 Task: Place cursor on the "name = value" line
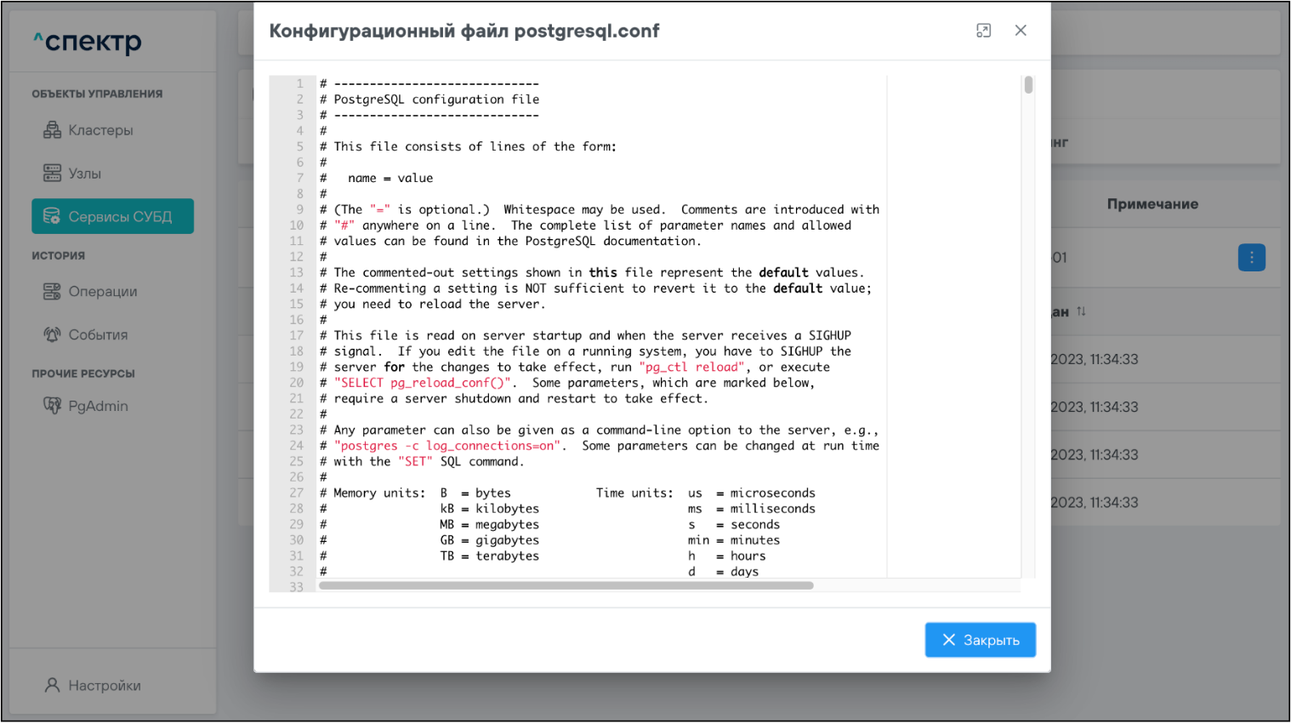(x=390, y=178)
